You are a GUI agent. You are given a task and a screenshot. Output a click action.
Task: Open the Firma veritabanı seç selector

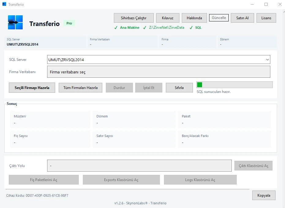pyautogui.click(x=159, y=72)
